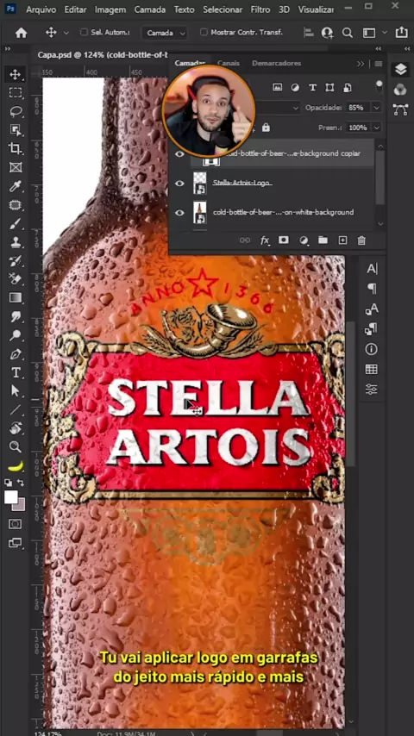This screenshot has width=414, height=736.
Task: Enable Mostrar Contr. Transf. checkbox
Action: (204, 32)
